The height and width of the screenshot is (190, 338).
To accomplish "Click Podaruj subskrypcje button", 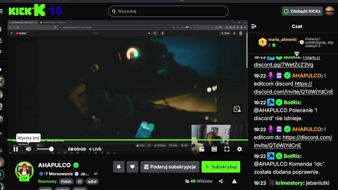I will [170, 167].
